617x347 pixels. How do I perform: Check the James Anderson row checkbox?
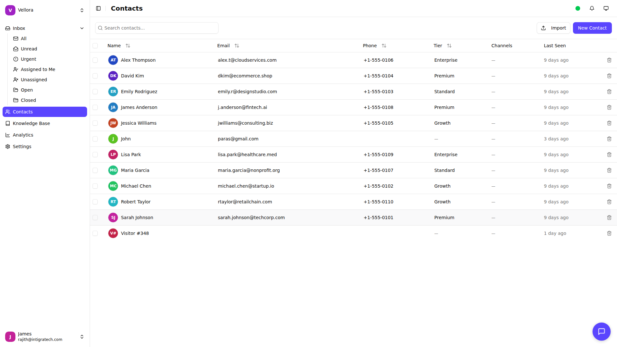click(x=95, y=107)
